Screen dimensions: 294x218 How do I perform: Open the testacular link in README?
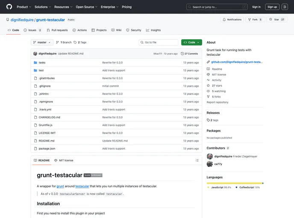(82, 186)
